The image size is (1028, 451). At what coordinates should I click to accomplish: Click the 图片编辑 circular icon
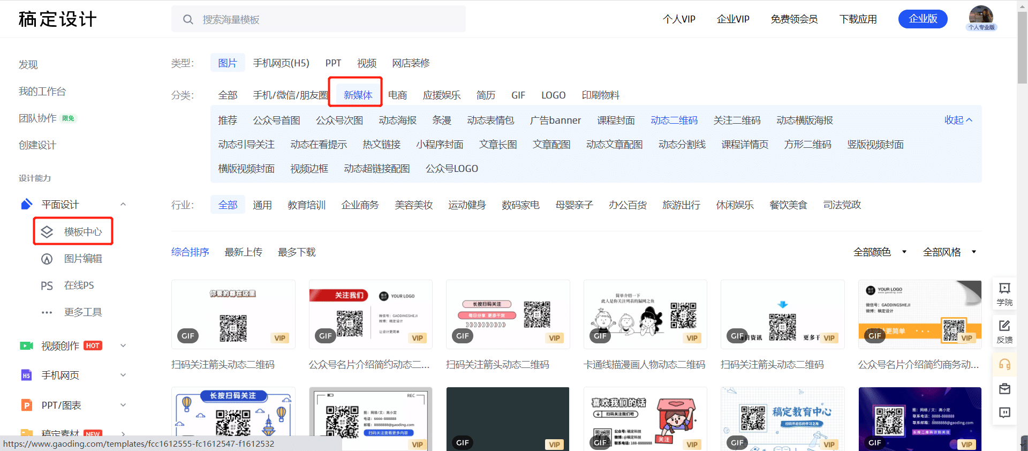pos(47,259)
